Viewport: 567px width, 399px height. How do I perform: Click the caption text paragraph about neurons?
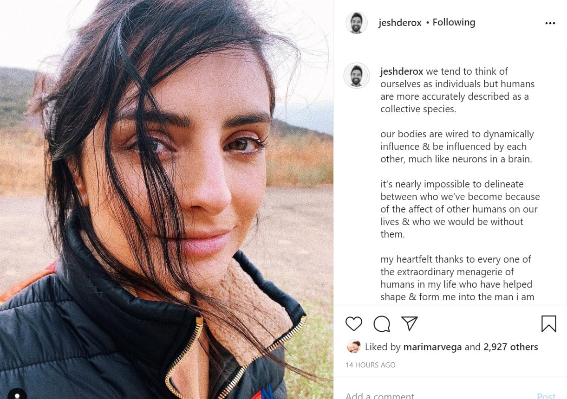[457, 147]
